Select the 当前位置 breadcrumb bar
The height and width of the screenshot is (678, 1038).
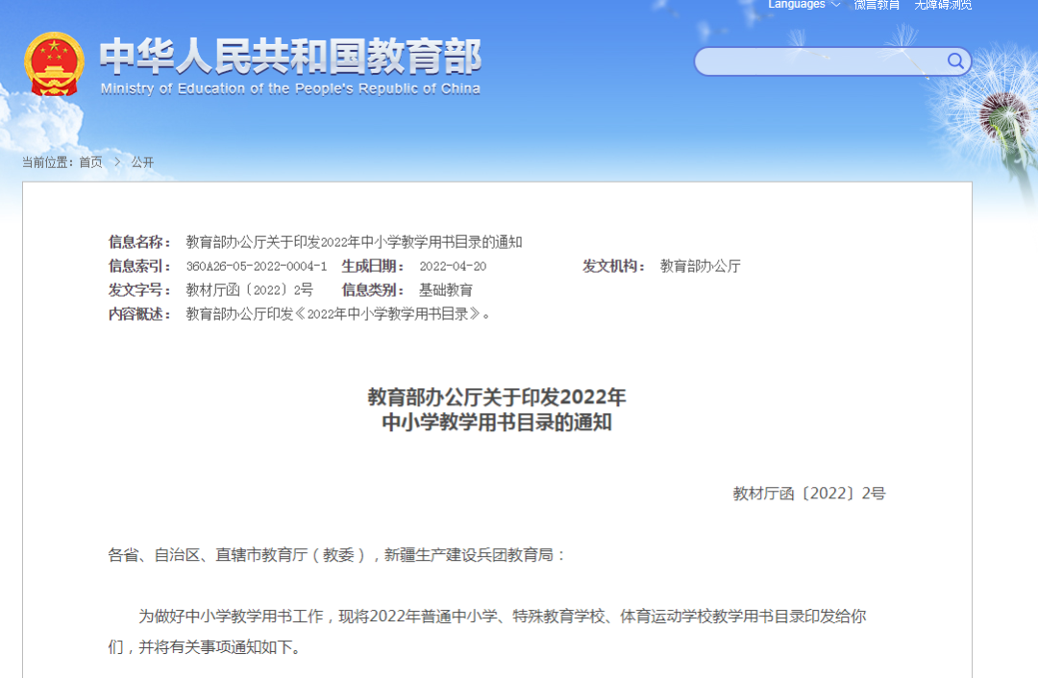tap(49, 161)
